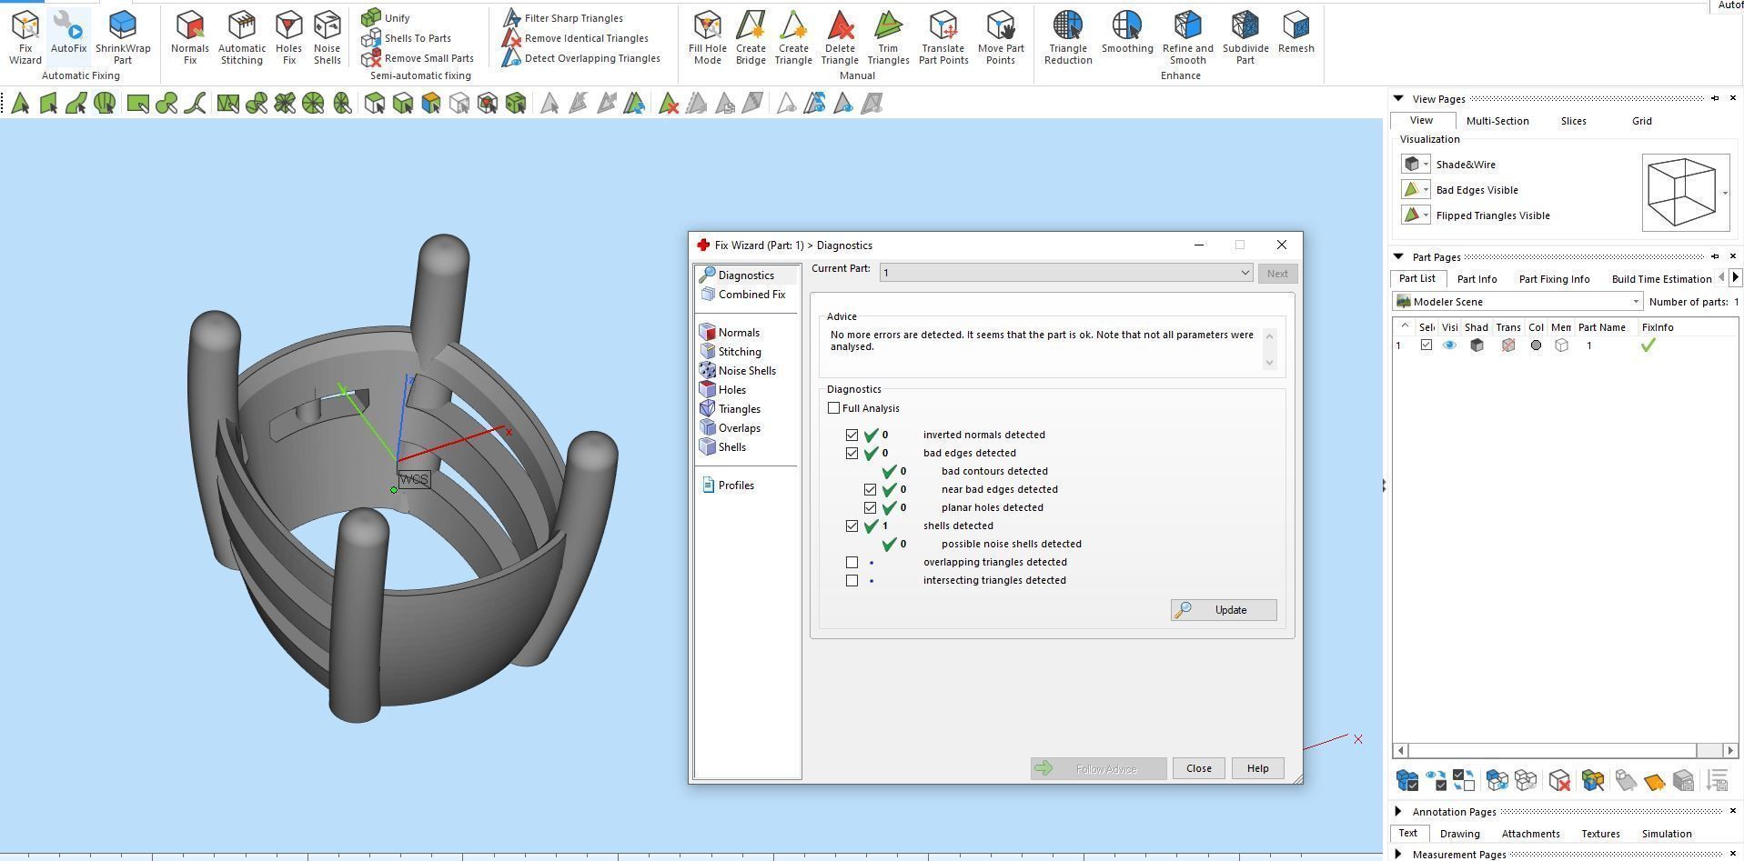Select the Triangles wizard page

731,409
